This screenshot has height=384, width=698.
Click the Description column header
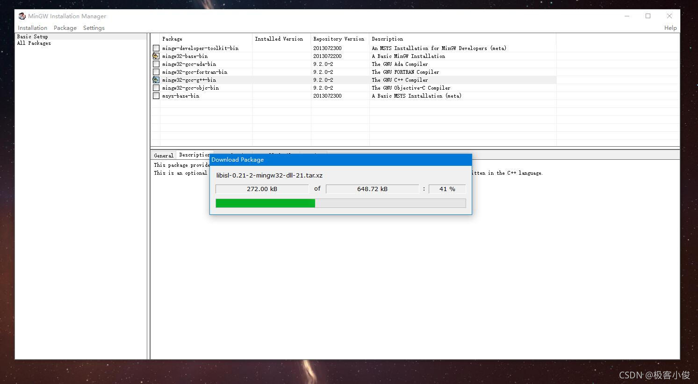pyautogui.click(x=463, y=39)
